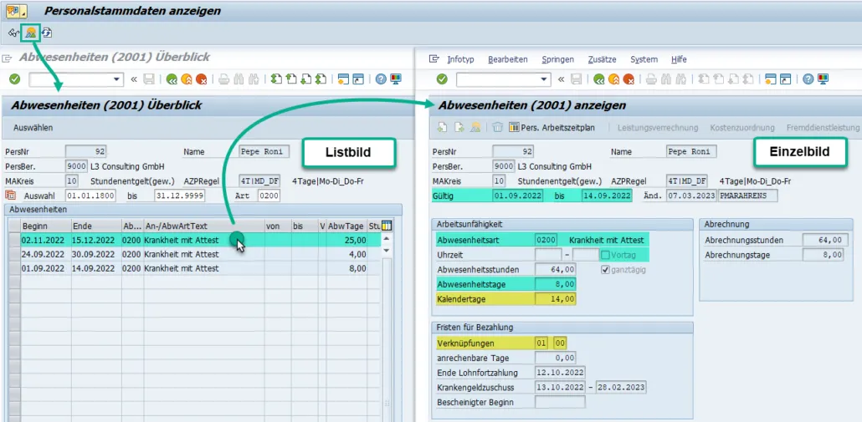Open command field dropdown in anzeigen window
The image size is (862, 422).
coord(543,79)
